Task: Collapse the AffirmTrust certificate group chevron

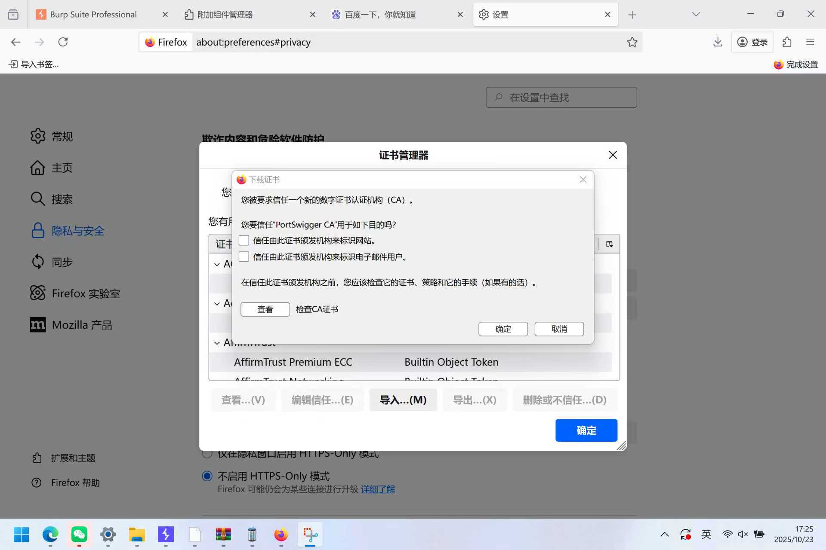Action: [217, 343]
